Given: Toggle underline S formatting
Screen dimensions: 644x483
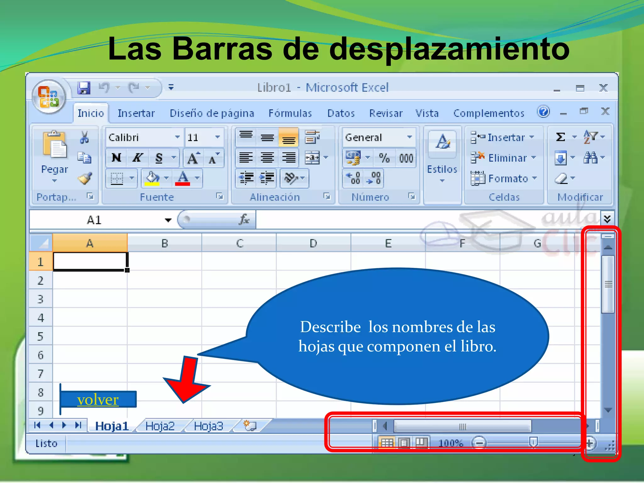Looking at the screenshot, I should coord(159,158).
